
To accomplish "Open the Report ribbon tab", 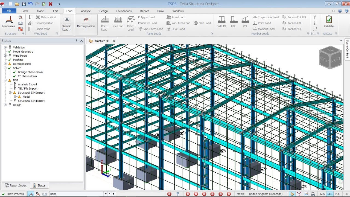I will click(x=144, y=11).
